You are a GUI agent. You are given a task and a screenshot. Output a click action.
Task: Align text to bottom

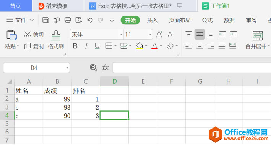tap(211, 35)
